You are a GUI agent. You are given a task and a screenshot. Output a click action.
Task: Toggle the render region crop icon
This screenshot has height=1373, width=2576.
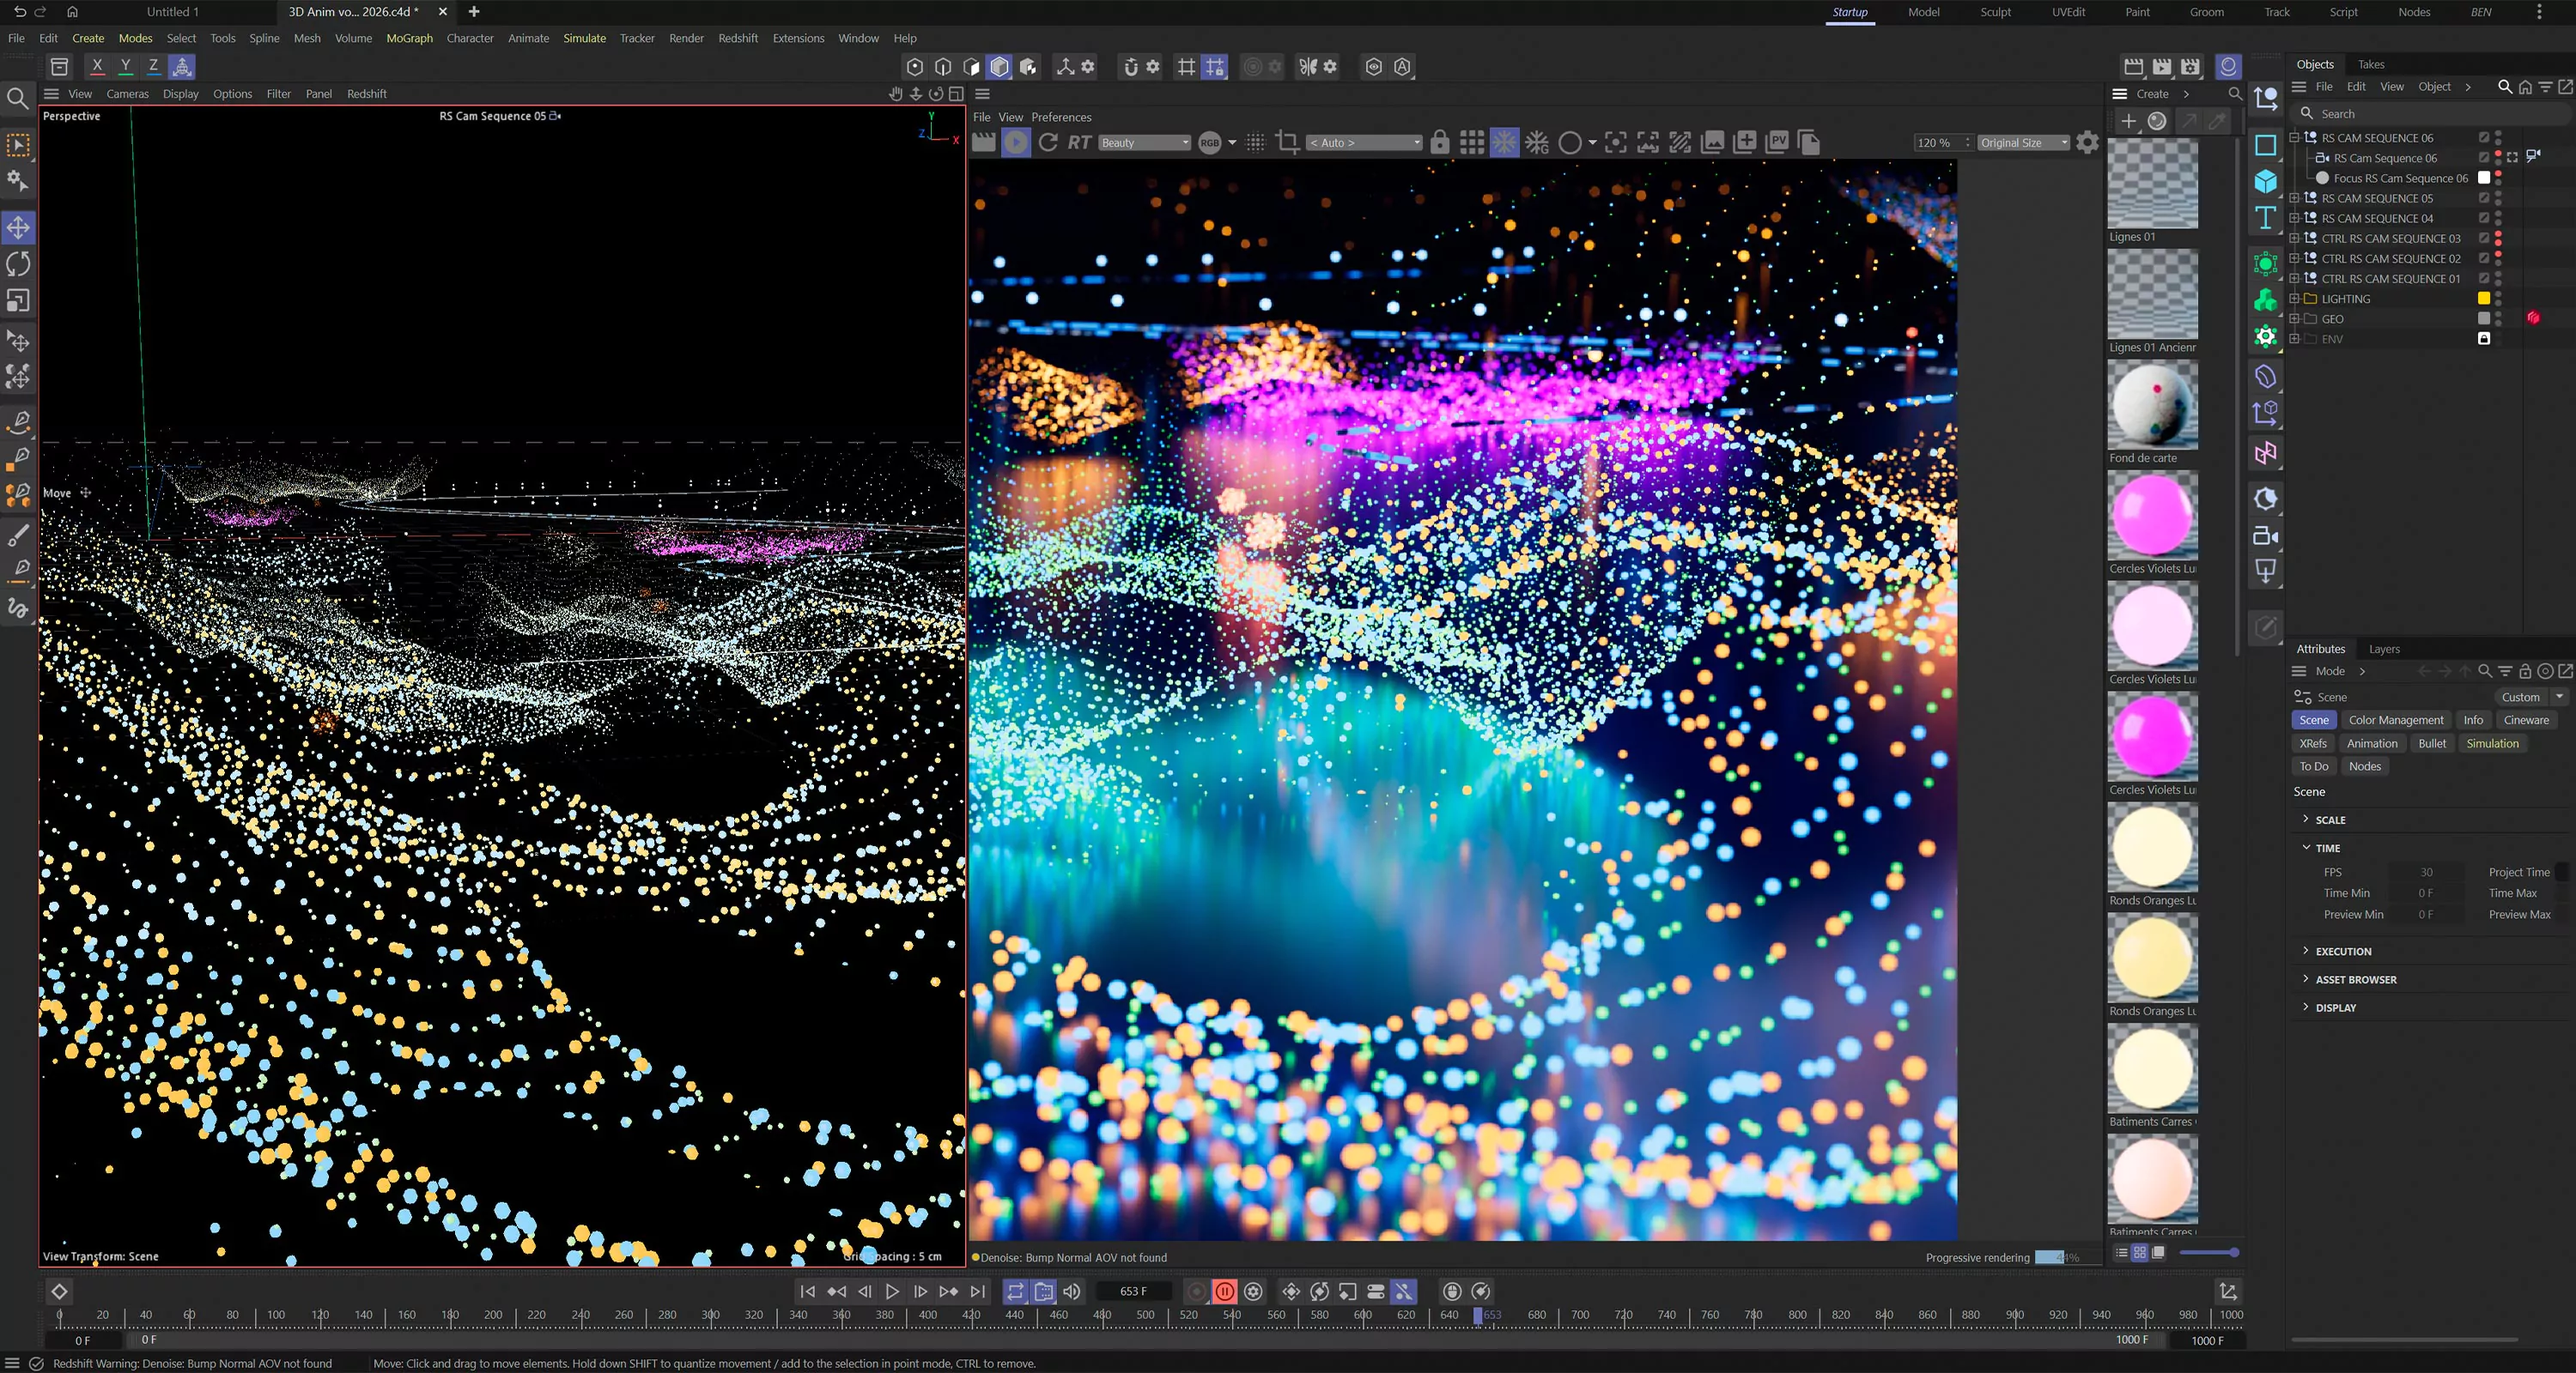1288,143
